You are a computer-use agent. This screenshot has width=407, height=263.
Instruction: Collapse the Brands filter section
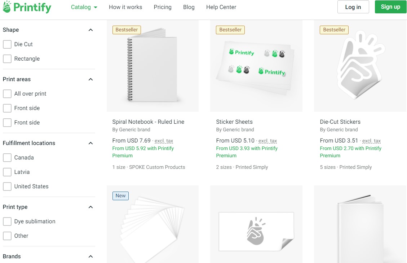click(x=91, y=257)
